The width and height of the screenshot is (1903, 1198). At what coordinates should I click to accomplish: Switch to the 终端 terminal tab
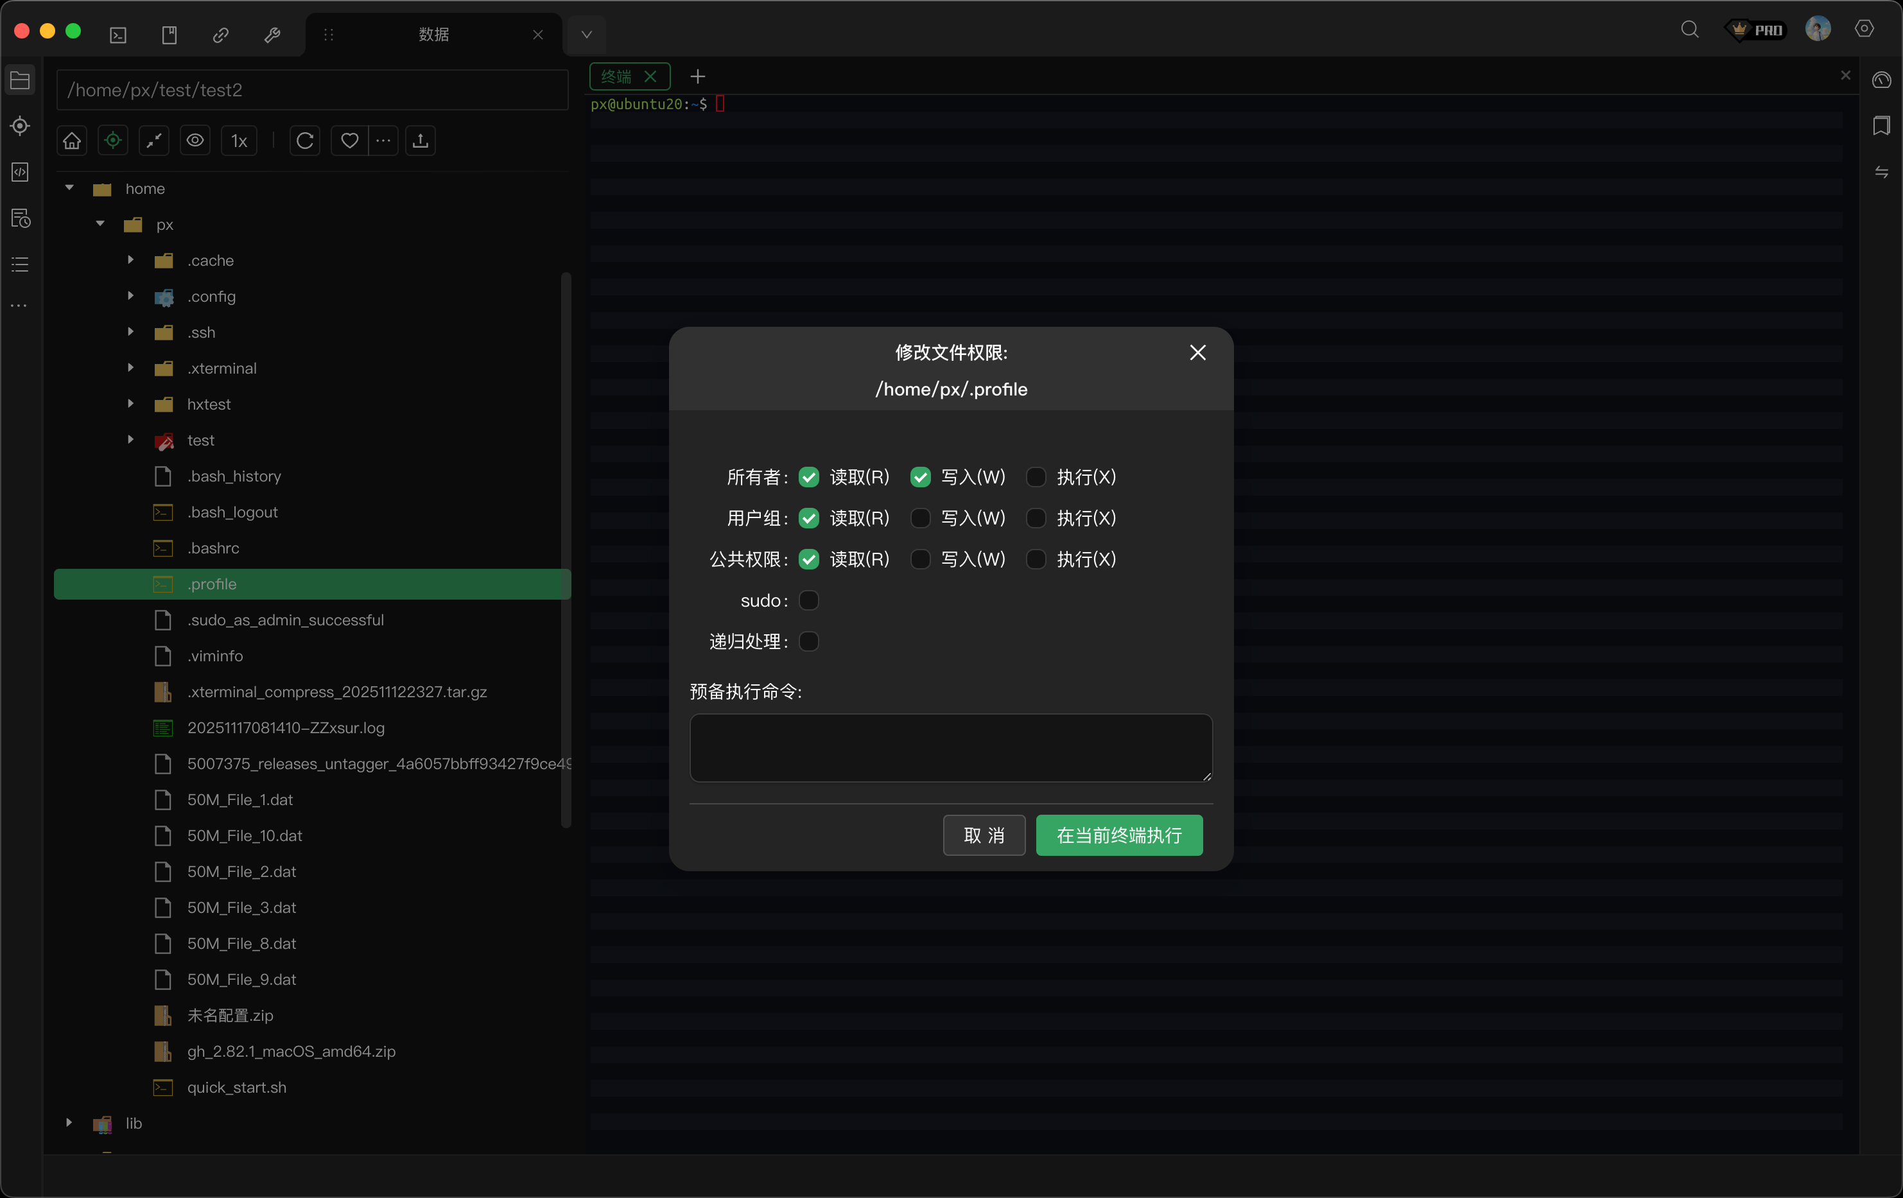[x=616, y=76]
